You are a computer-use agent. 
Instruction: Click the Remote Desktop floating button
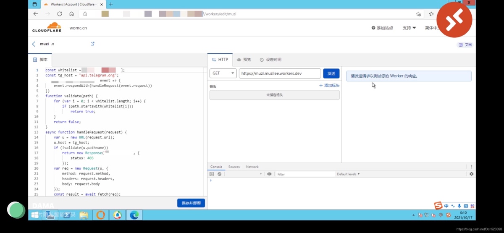tap(454, 20)
